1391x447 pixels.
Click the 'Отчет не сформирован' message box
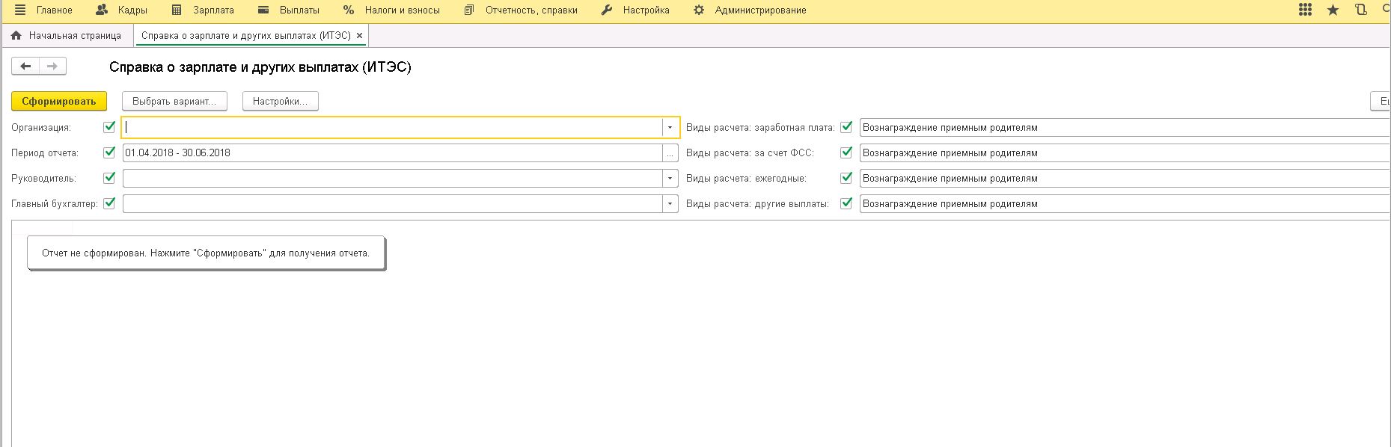tap(206, 253)
